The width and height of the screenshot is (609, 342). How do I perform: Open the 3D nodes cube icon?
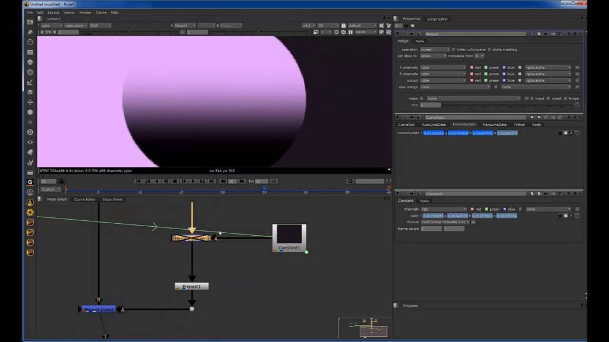pos(30,112)
